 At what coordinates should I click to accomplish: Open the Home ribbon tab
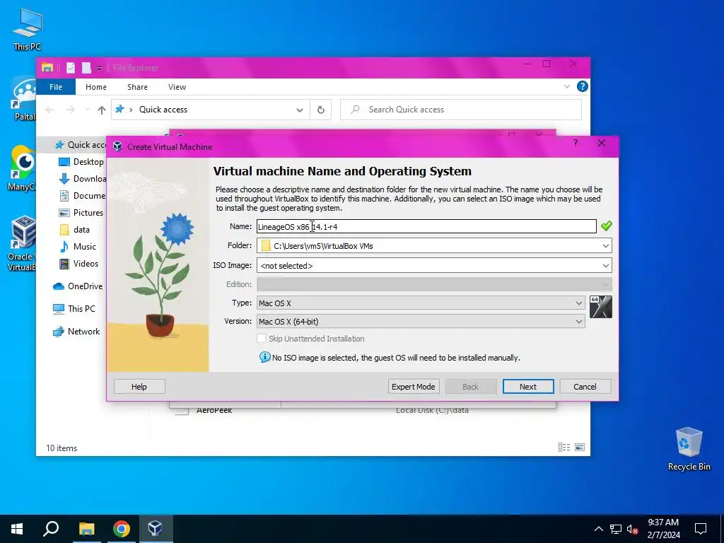[x=96, y=87]
